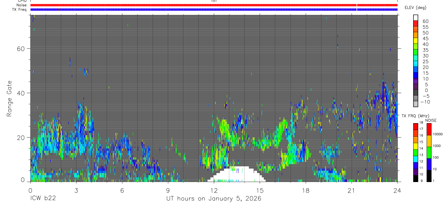Click the '18' tick label on the UT hours axis
Viewport: 447px width, 206px height.
pyautogui.click(x=305, y=190)
